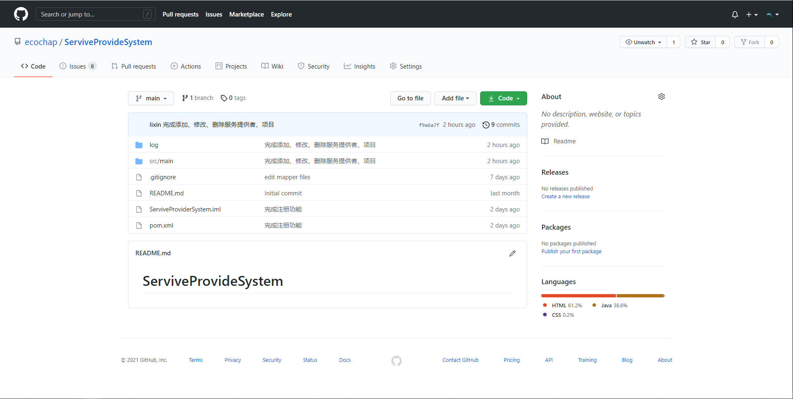Screen dimensions: 793x399
Task: Click the repository icon beside ecochap
Action: click(17, 42)
